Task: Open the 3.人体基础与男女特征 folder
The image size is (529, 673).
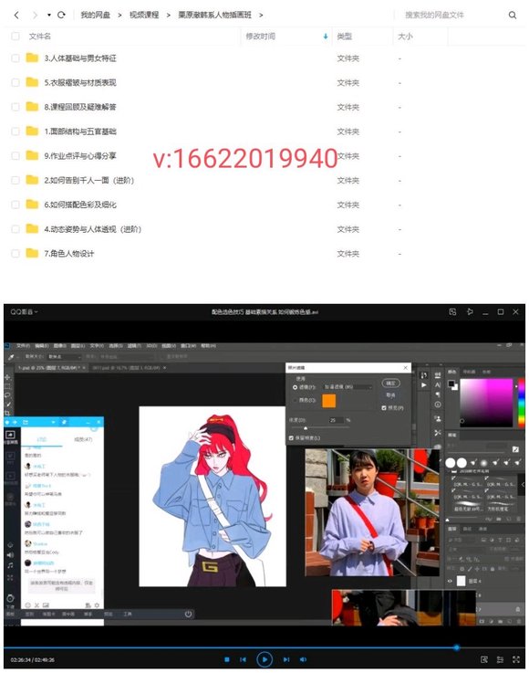Action: (80, 58)
